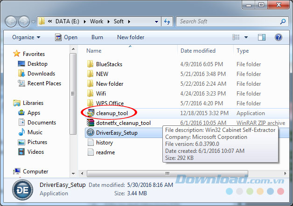Image resolution: width=293 pixels, height=206 pixels.
Task: Click the nav pane scrollbar up arrow
Action: click(73, 49)
